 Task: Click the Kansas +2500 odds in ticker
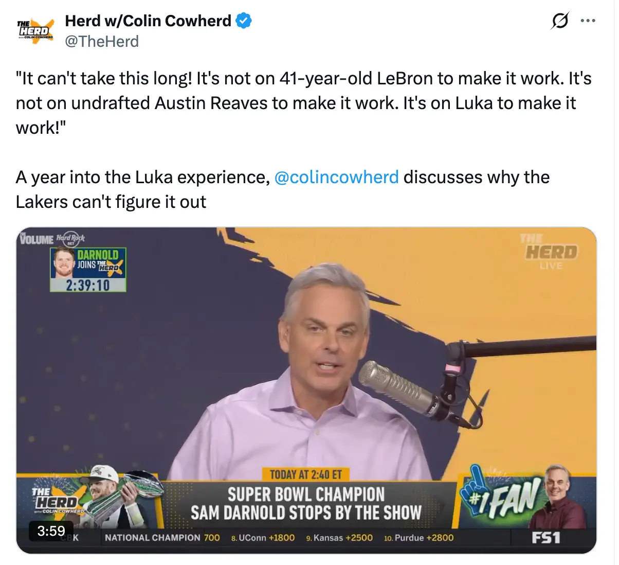coord(339,538)
